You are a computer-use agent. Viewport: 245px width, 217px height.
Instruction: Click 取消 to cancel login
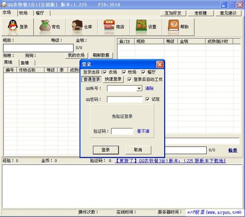(138, 150)
